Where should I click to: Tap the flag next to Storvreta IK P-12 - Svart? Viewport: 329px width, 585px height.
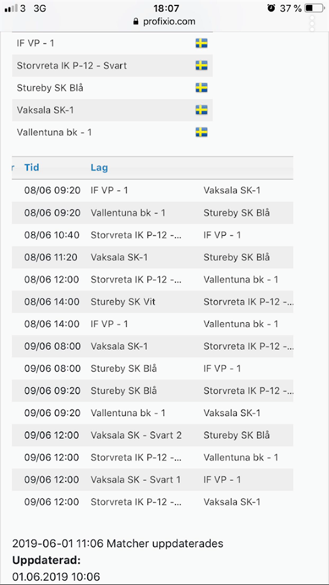(x=201, y=66)
